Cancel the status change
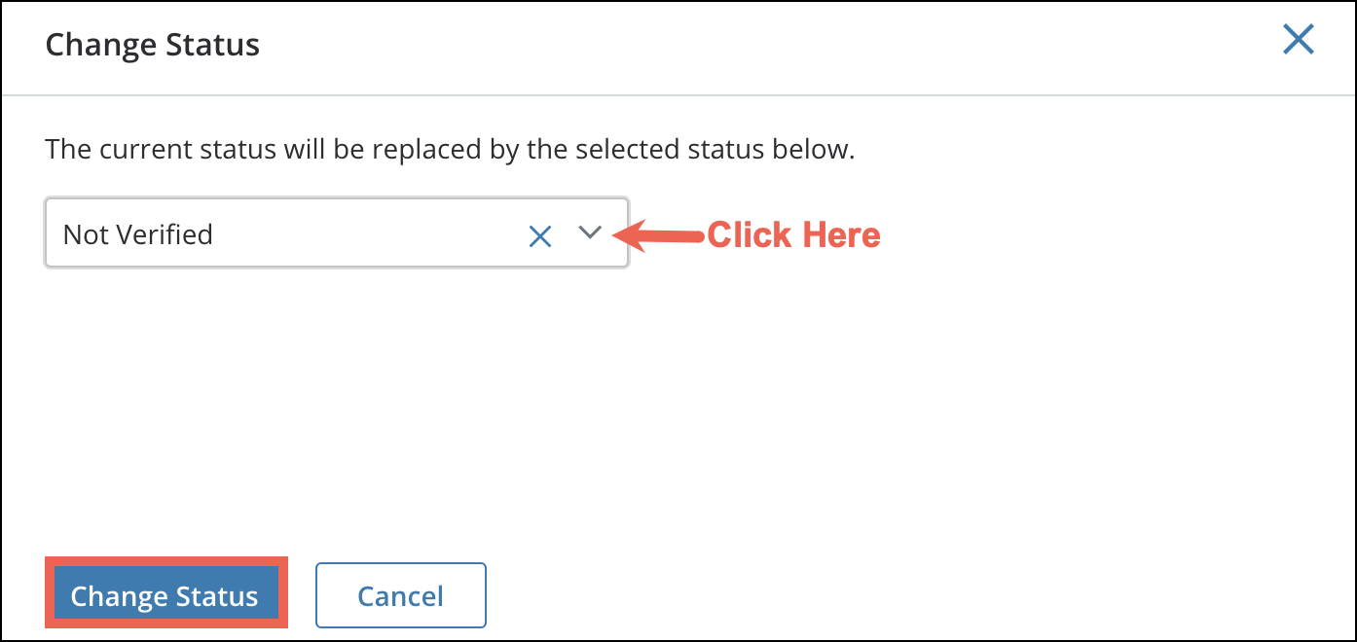The width and height of the screenshot is (1357, 642). 400,595
